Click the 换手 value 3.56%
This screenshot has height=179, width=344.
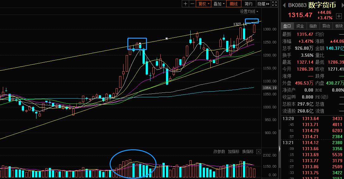307,55
